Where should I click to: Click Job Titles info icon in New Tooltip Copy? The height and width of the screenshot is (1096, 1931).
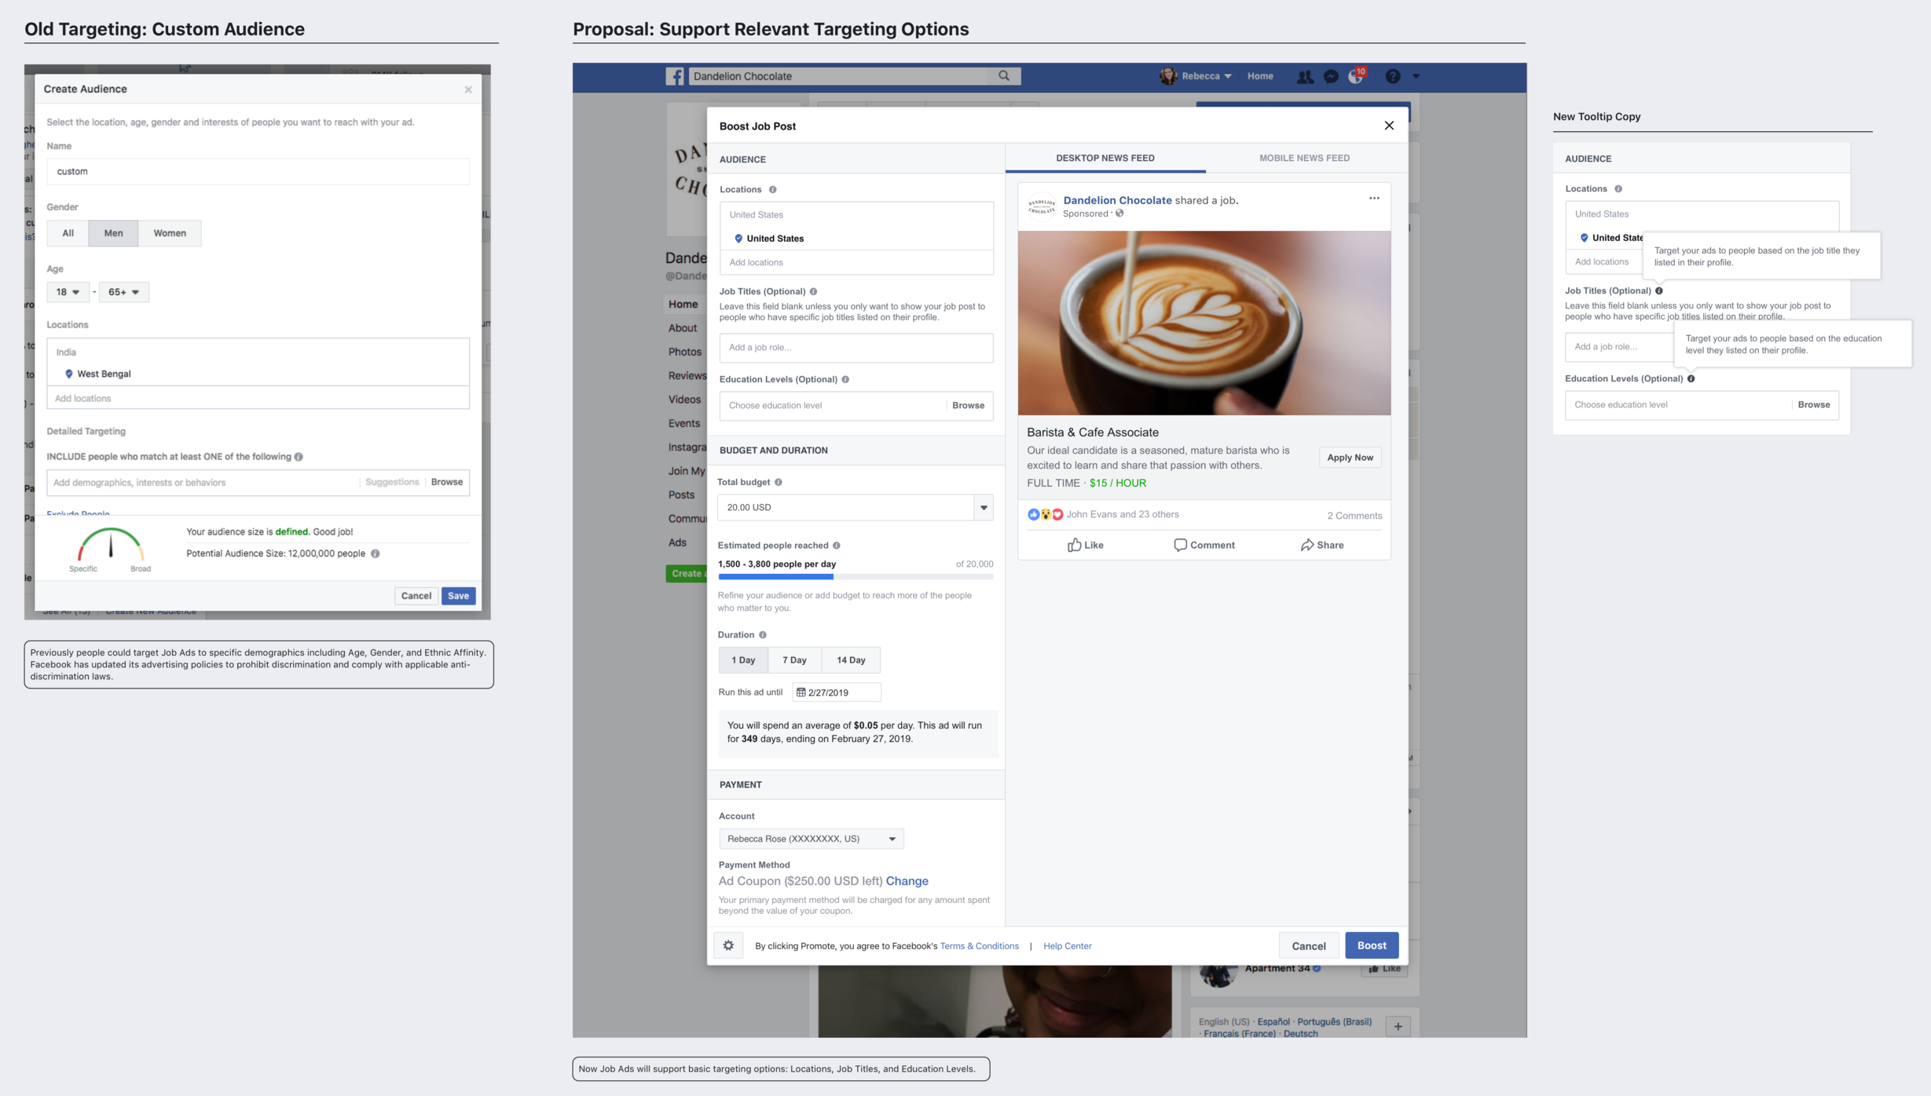1659,290
